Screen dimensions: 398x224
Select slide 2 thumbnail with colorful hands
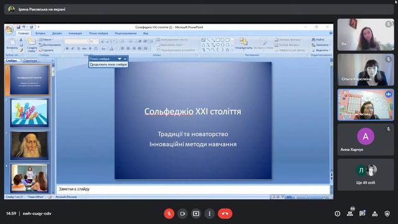(x=29, y=113)
